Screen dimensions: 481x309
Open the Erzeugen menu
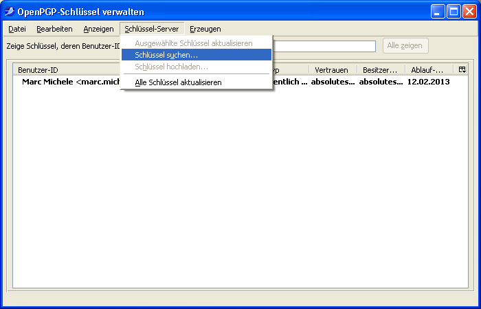tap(205, 29)
